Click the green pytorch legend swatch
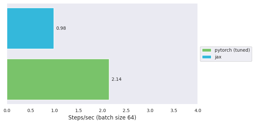255x124 pixels. click(207, 50)
